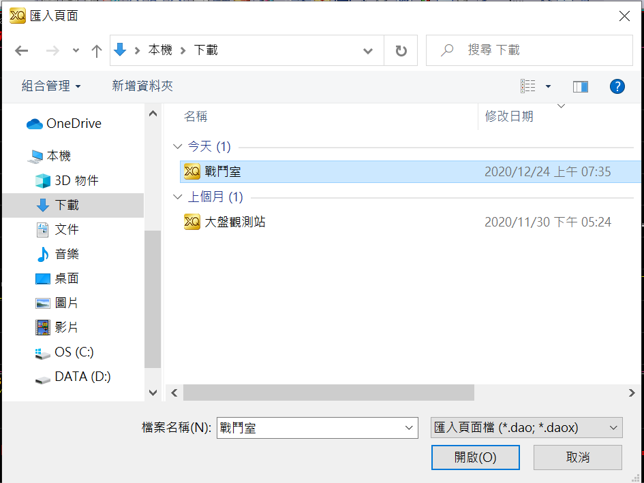Click 新增資料夾 to create a folder
This screenshot has height=483, width=644.
pos(142,86)
